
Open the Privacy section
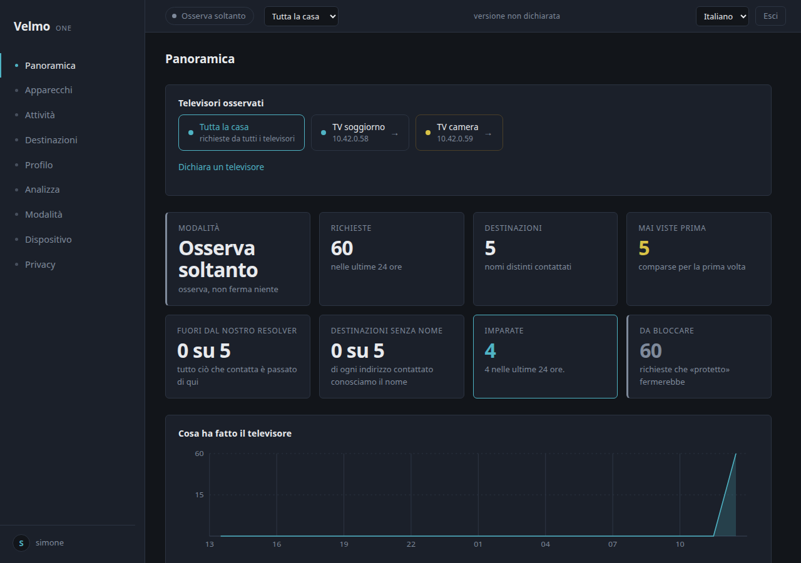[x=73, y=265]
